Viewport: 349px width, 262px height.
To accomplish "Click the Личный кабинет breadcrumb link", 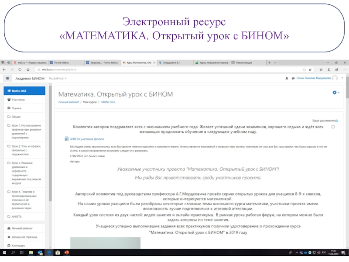I will (x=68, y=102).
